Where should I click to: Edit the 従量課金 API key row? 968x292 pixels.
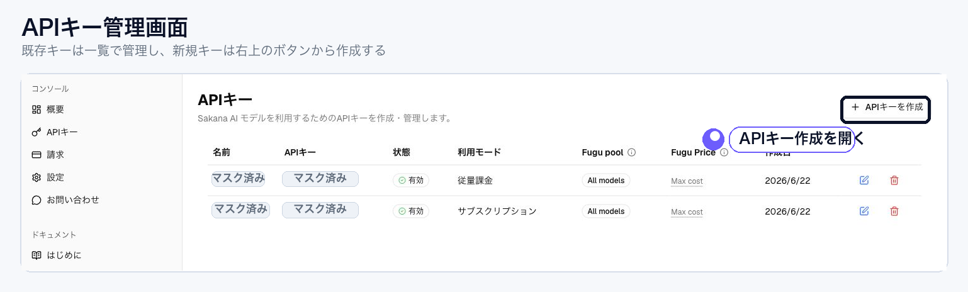click(x=864, y=181)
